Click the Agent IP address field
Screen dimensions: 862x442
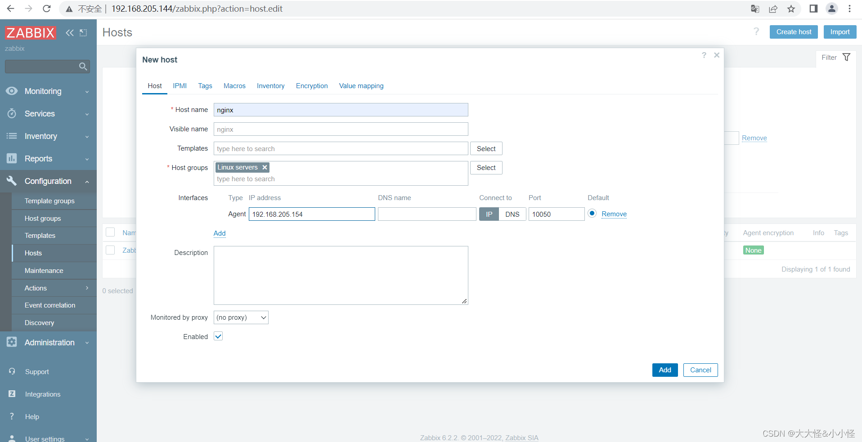click(x=312, y=214)
